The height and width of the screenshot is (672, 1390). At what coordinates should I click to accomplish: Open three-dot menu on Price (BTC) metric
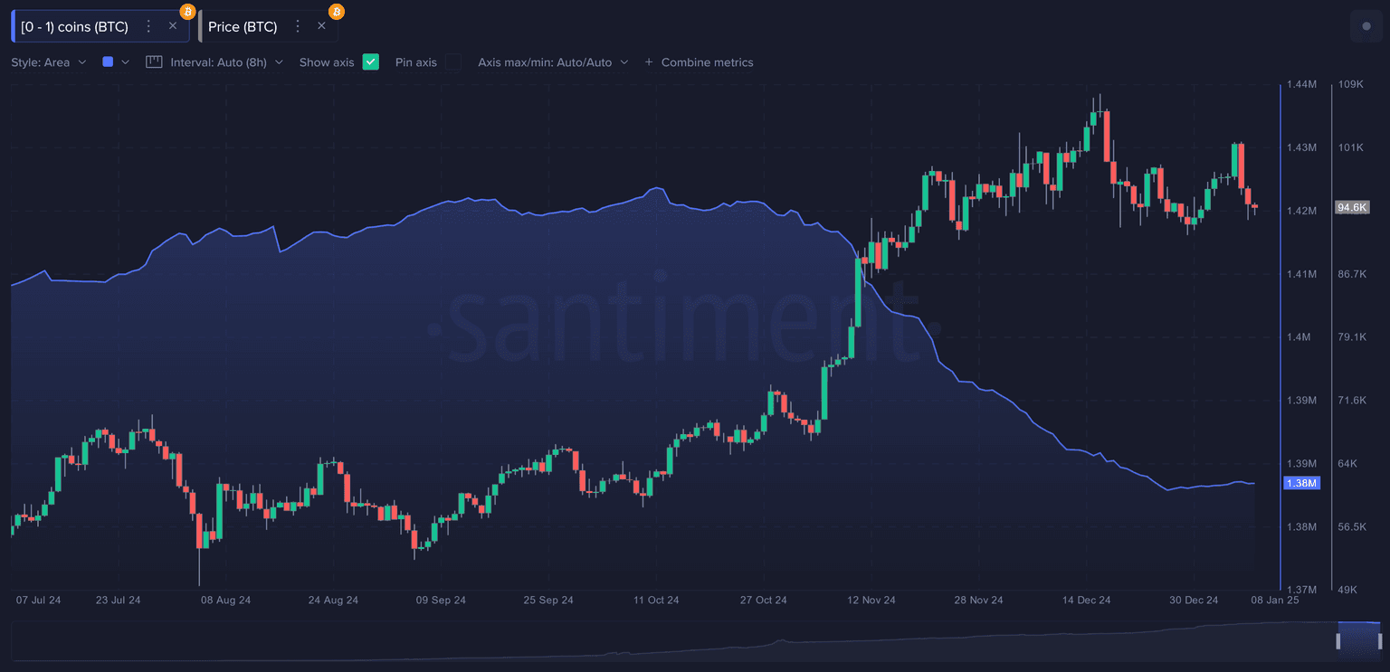click(298, 26)
